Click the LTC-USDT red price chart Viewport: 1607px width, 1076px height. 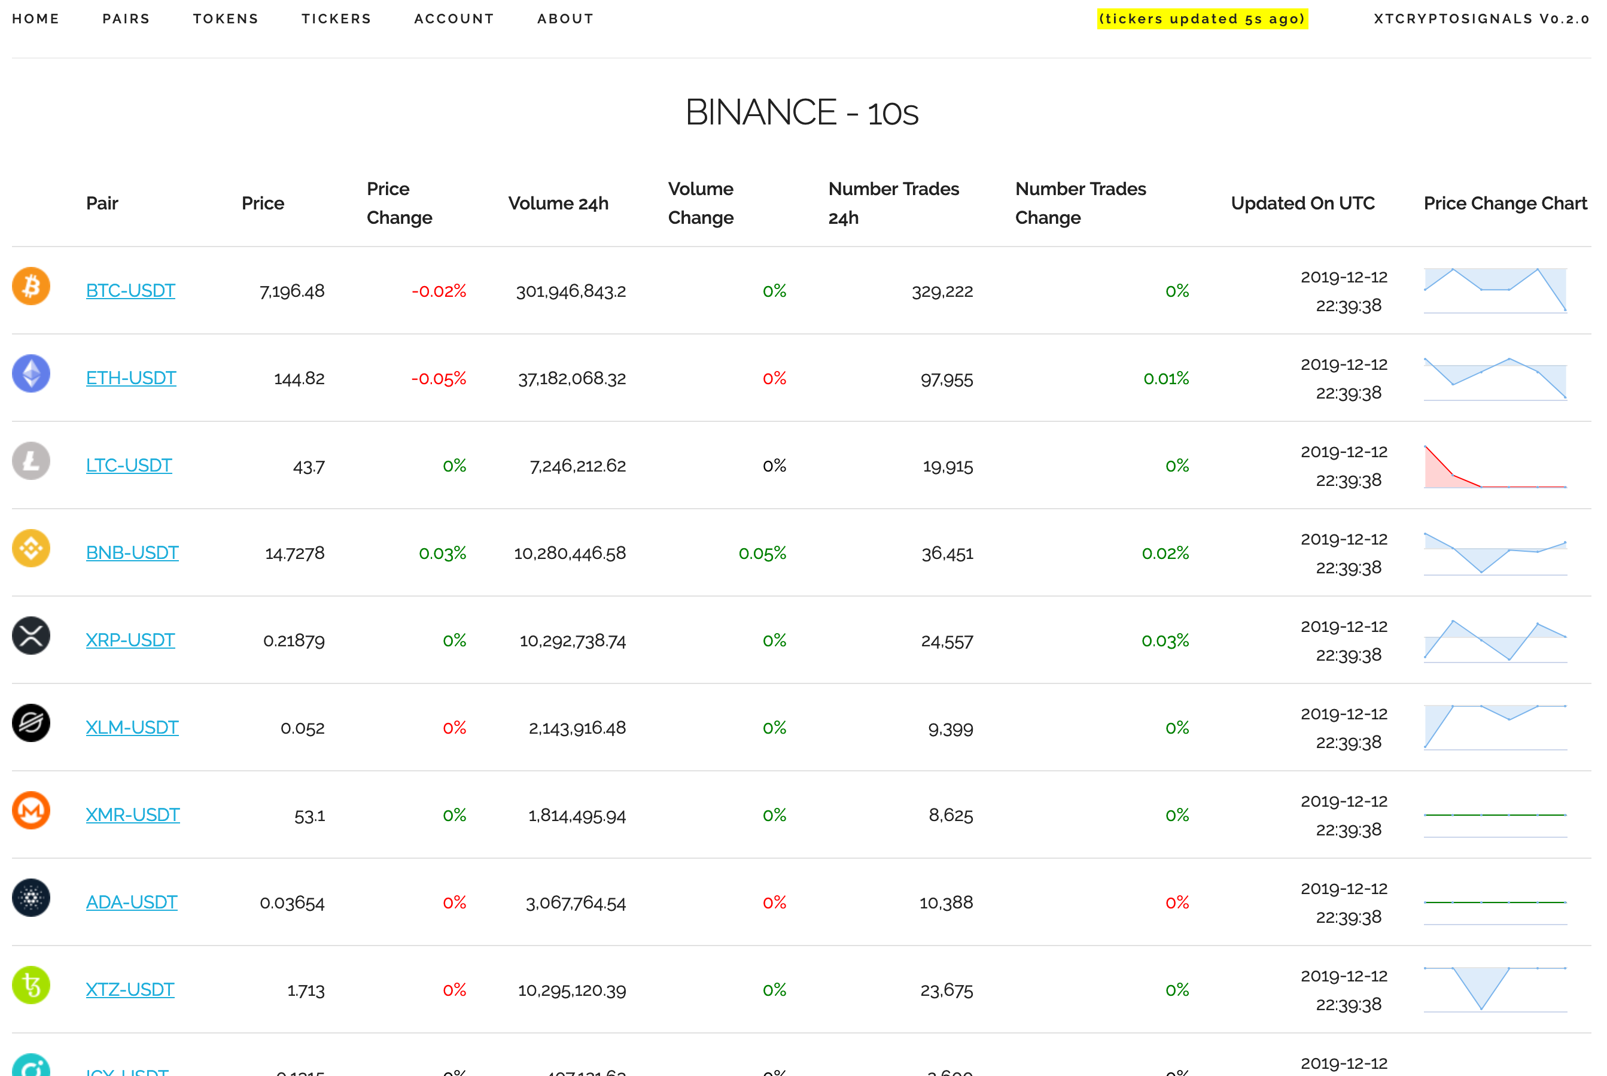(1495, 466)
